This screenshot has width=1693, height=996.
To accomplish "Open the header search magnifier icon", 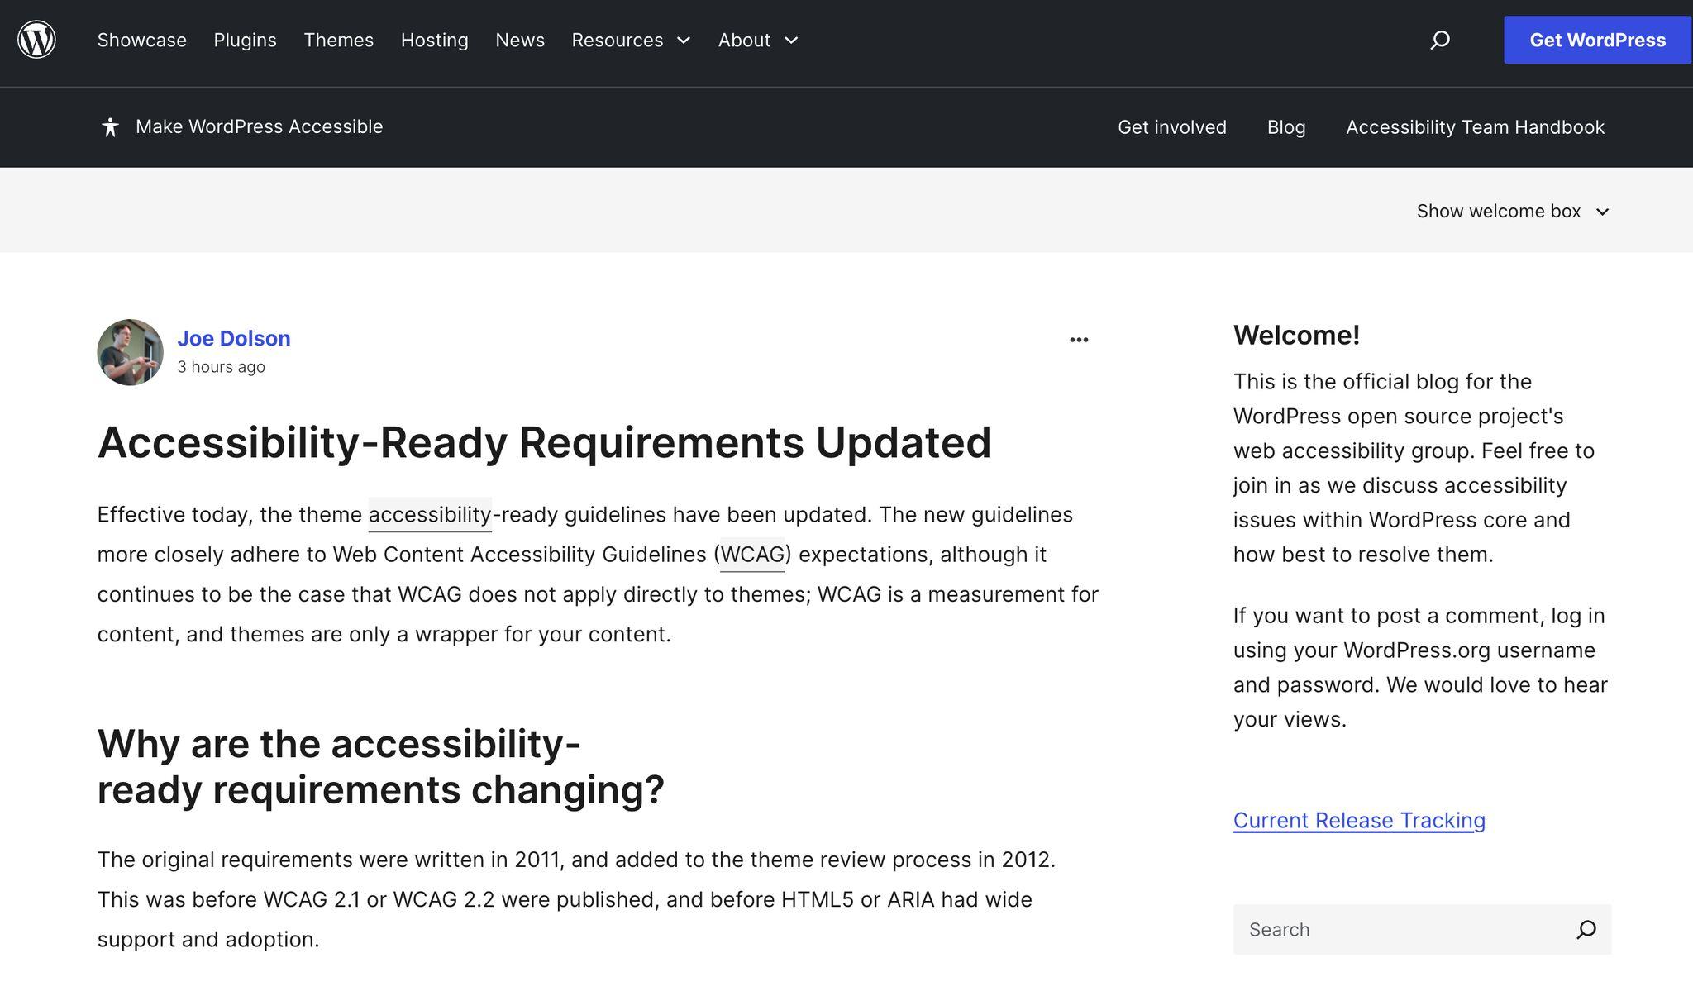I will pyautogui.click(x=1440, y=40).
